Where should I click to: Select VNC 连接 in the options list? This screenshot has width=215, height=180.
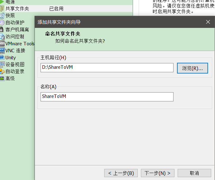pos(15,51)
